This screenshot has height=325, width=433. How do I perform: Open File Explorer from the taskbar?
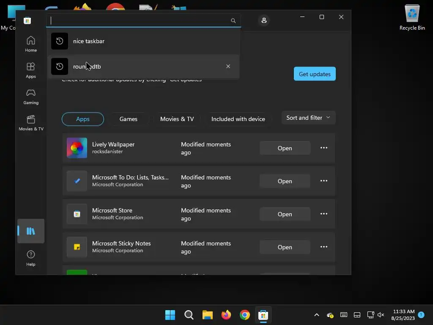[x=207, y=315]
